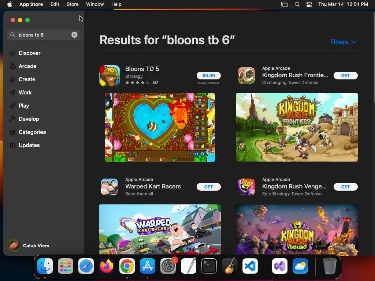Open the Kingdom Rush Frontiers banner image
The image size is (375, 281).
point(297,127)
